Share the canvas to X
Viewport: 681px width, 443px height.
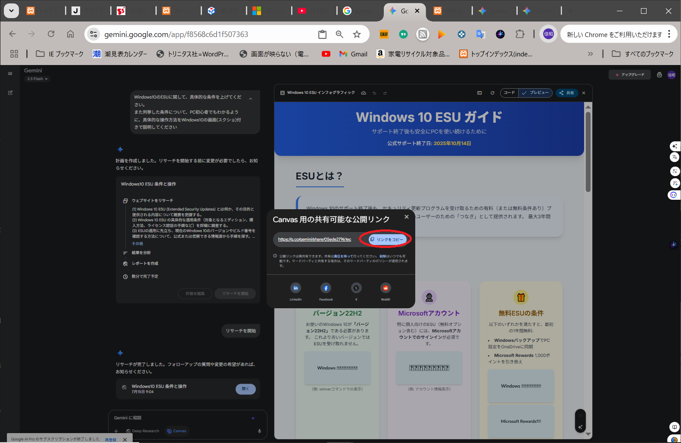(356, 288)
